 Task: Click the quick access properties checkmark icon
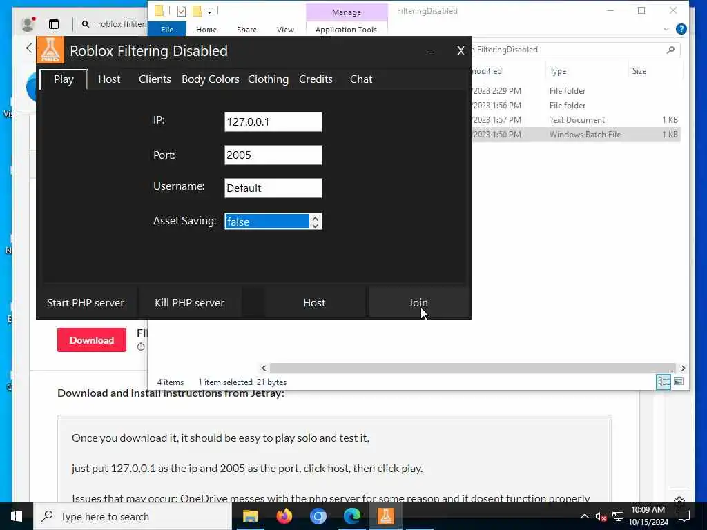pos(182,11)
